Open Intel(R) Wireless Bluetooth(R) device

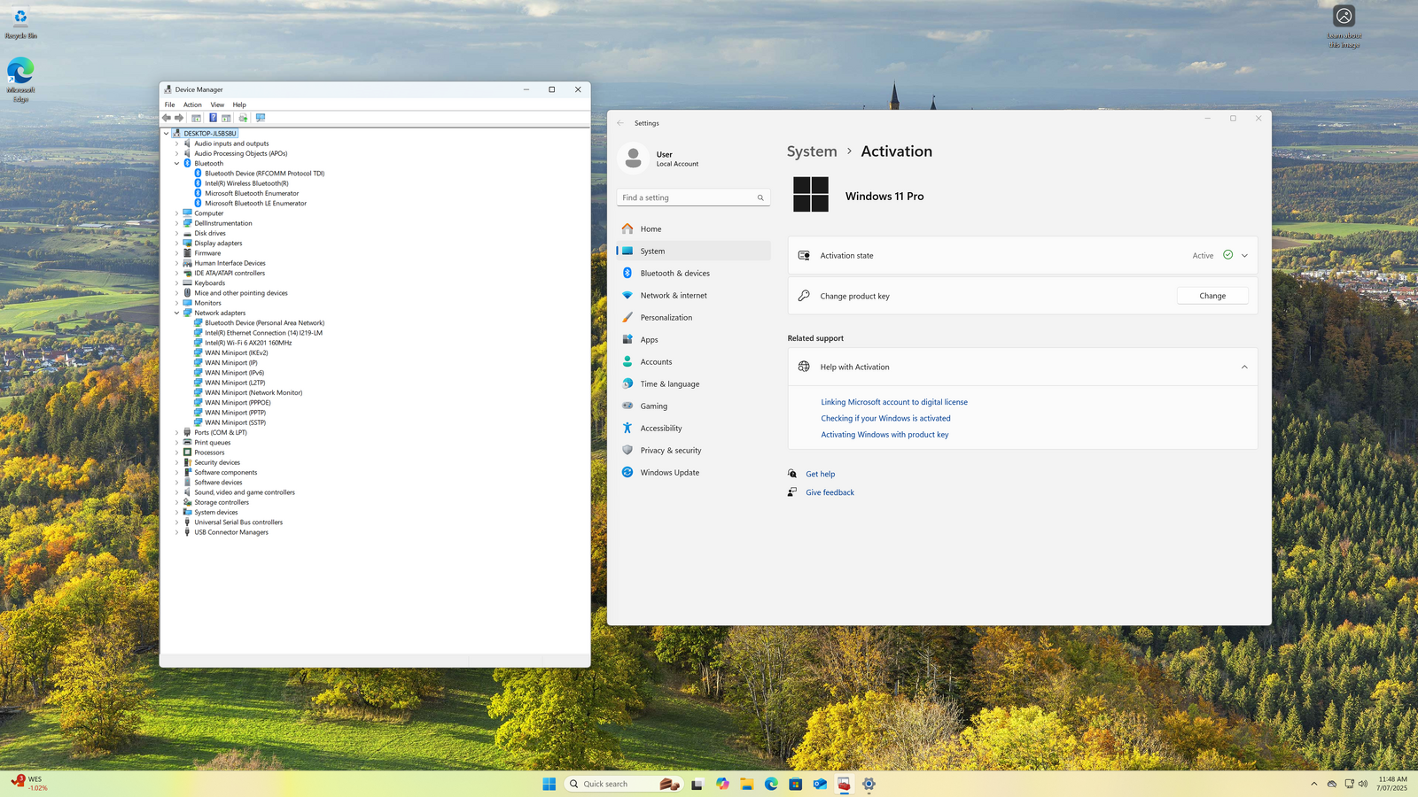coord(246,183)
